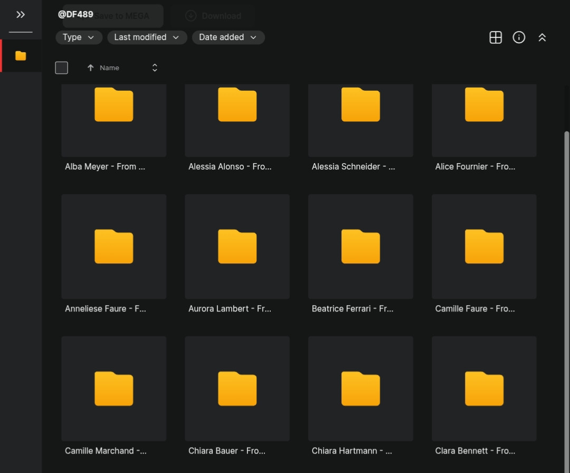Open the Last modified filter dropdown
The height and width of the screenshot is (473, 570).
pyautogui.click(x=147, y=37)
